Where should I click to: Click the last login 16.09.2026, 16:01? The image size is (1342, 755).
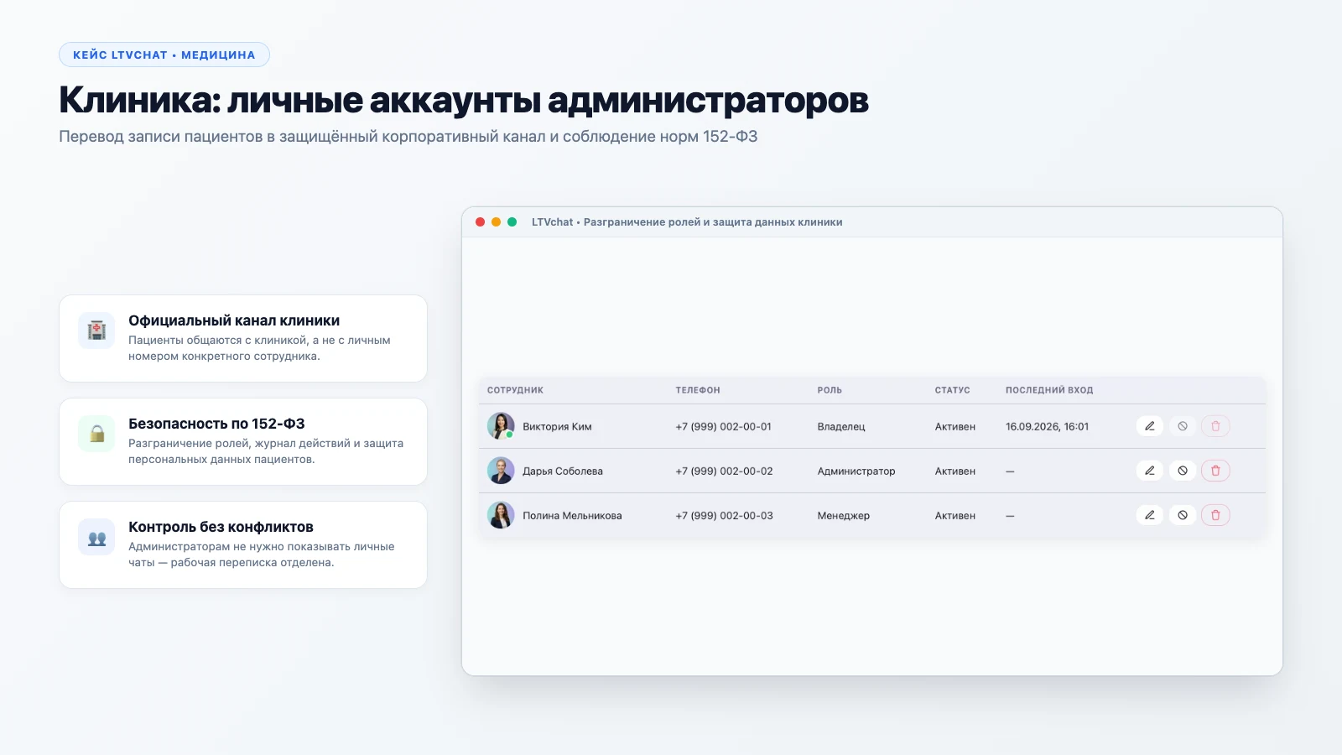tap(1048, 426)
